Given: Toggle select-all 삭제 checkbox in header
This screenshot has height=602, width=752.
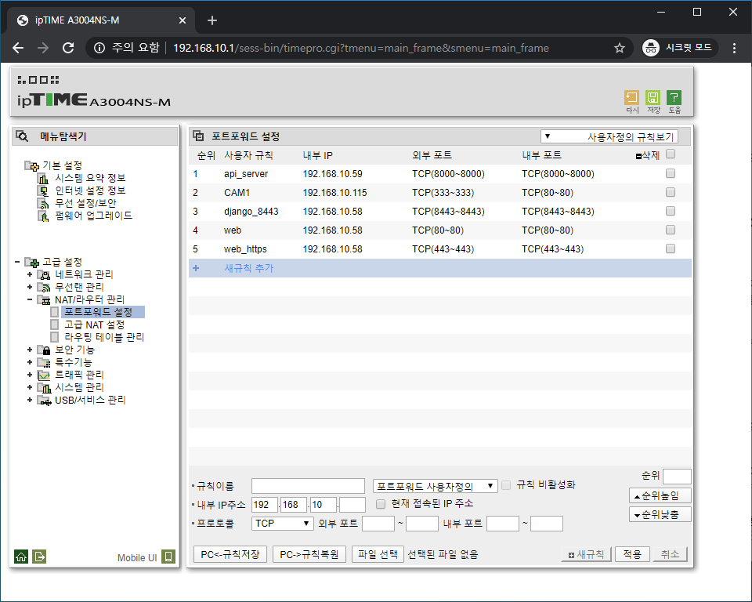Looking at the screenshot, I should pos(671,154).
